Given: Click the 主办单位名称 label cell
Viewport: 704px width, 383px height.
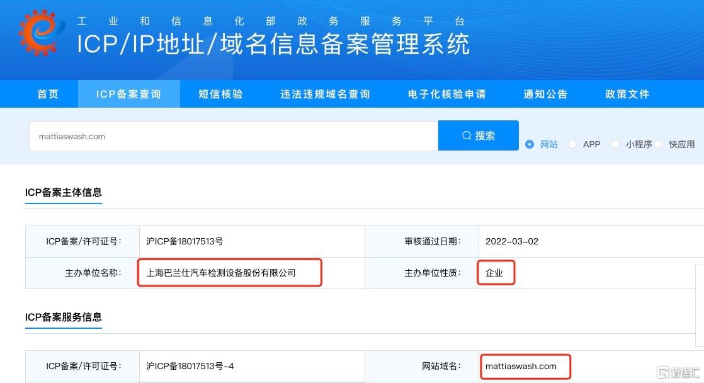Looking at the screenshot, I should (x=82, y=273).
